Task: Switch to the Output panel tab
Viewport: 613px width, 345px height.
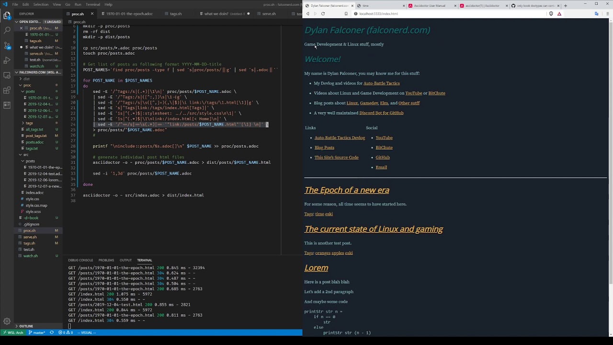Action: (x=125, y=260)
